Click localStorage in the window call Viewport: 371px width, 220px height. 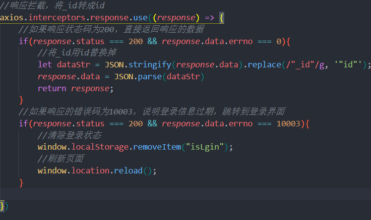pyautogui.click(x=100, y=147)
